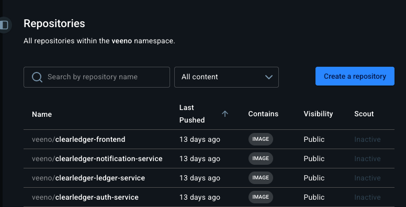Open veeno/clearledger-frontend repository
The height and width of the screenshot is (207, 406).
[78, 139]
